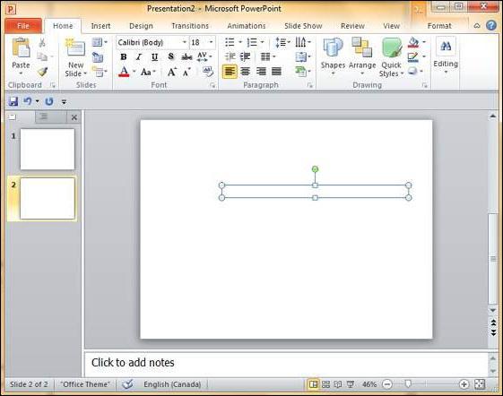The height and width of the screenshot is (396, 503).
Task: Open the Transitions tab
Action: 190,26
